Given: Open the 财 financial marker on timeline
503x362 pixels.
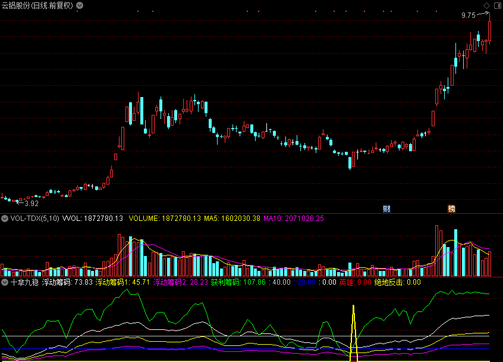Looking at the screenshot, I should [x=387, y=209].
